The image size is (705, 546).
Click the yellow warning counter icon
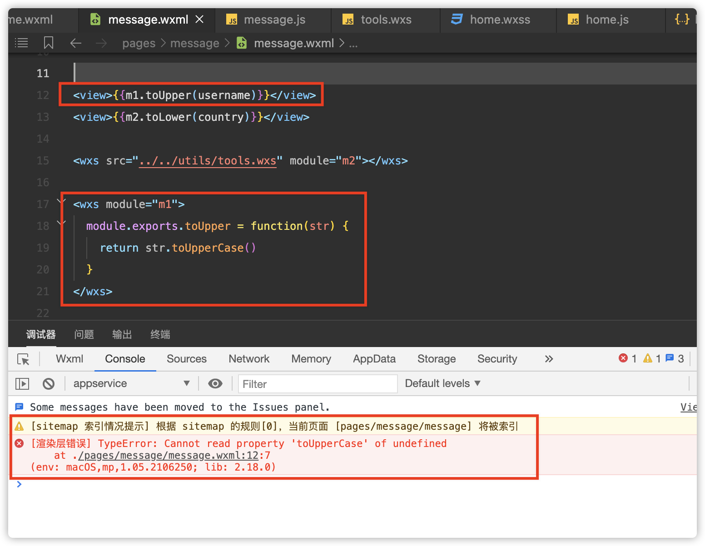[648, 358]
